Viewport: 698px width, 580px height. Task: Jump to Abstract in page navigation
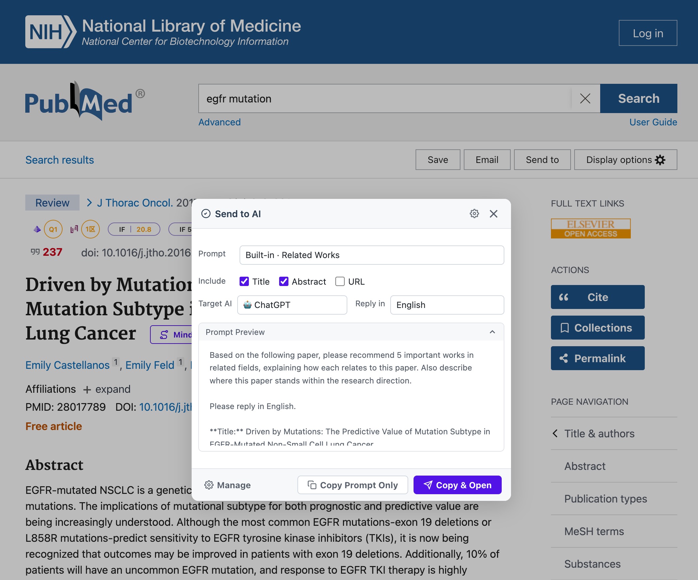(585, 466)
